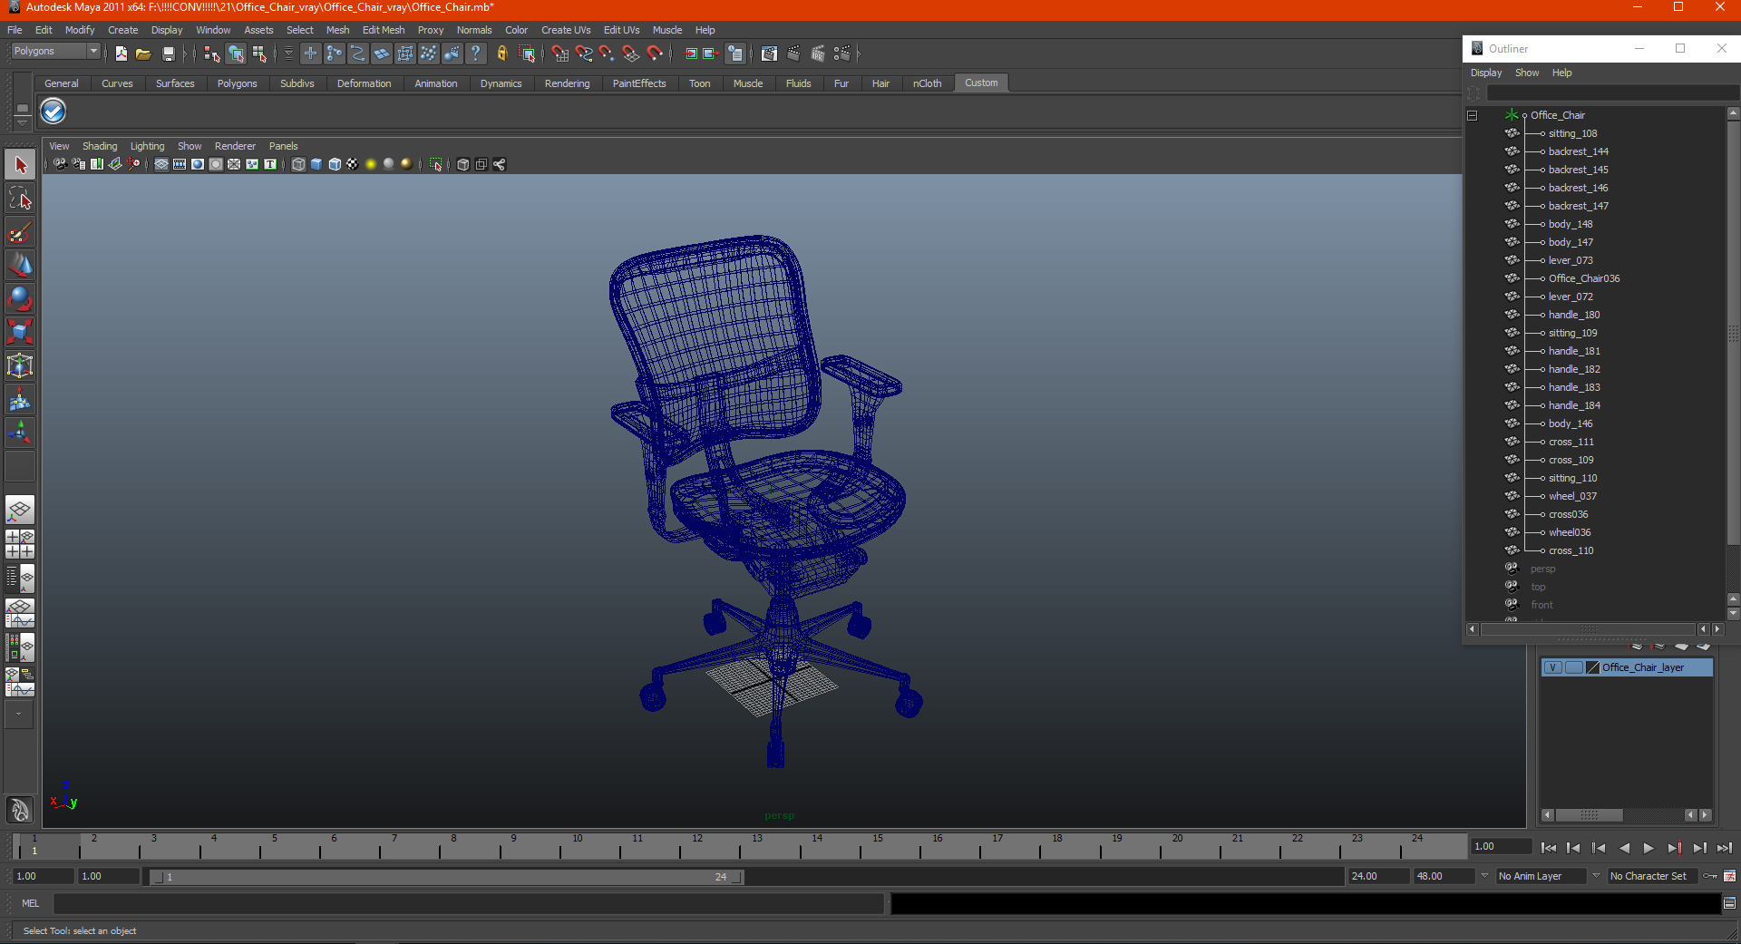Open the Mesh menu
Screen dimensions: 1741x944
point(337,30)
